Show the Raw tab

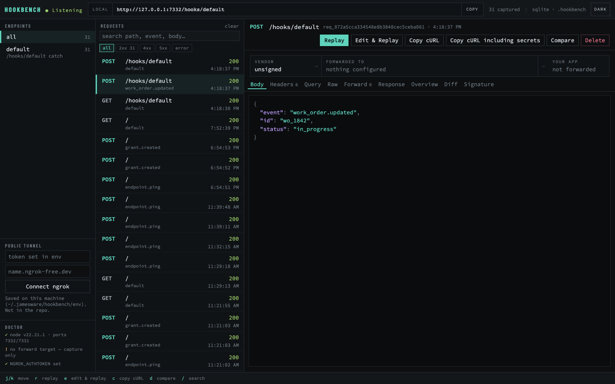(333, 84)
